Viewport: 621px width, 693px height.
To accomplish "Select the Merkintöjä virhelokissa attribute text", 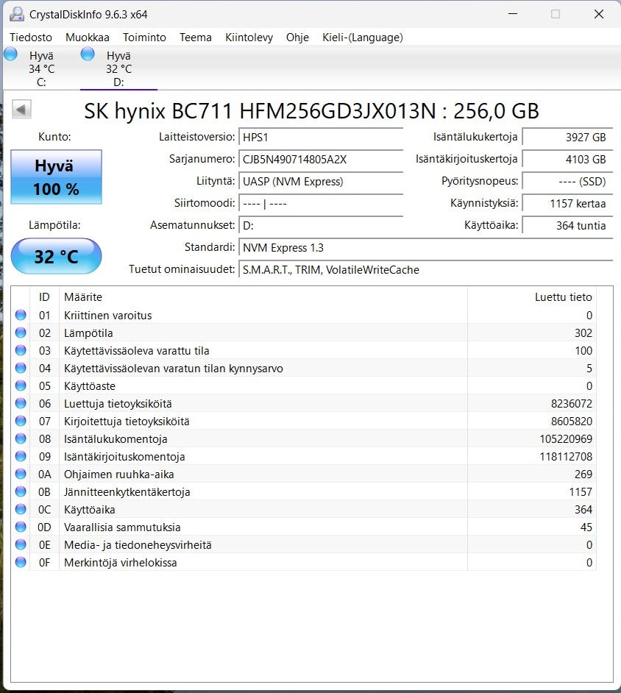I will click(120, 563).
